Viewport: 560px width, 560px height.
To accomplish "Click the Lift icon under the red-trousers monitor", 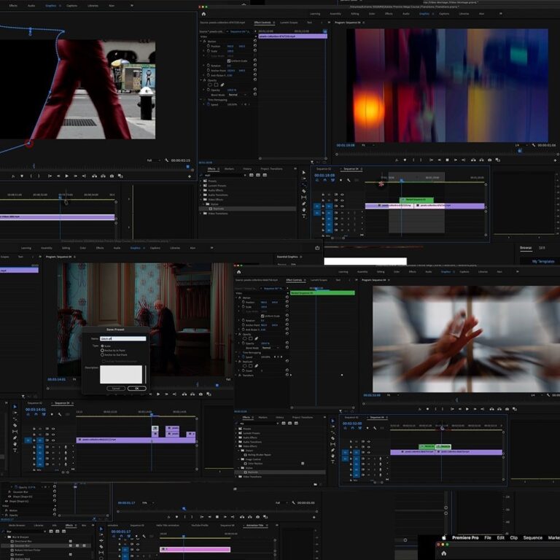I will (94, 176).
